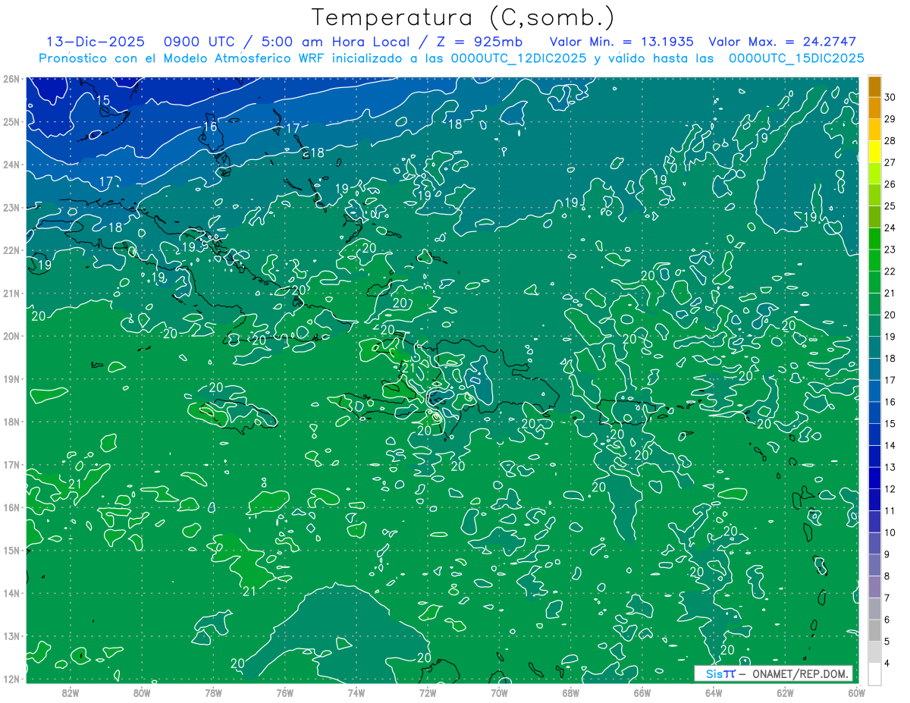Click the 76W longitude axis label
This screenshot has width=910, height=703.
click(x=284, y=692)
